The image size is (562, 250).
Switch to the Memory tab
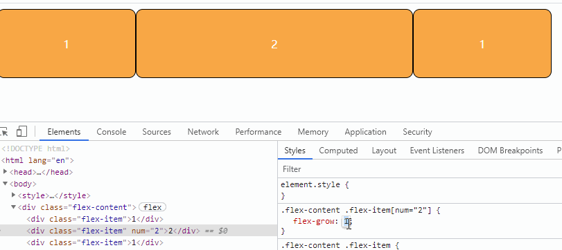pos(313,132)
